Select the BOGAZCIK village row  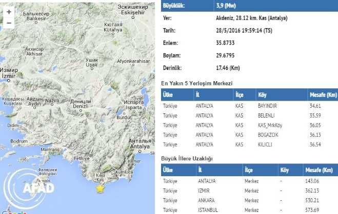249,135
